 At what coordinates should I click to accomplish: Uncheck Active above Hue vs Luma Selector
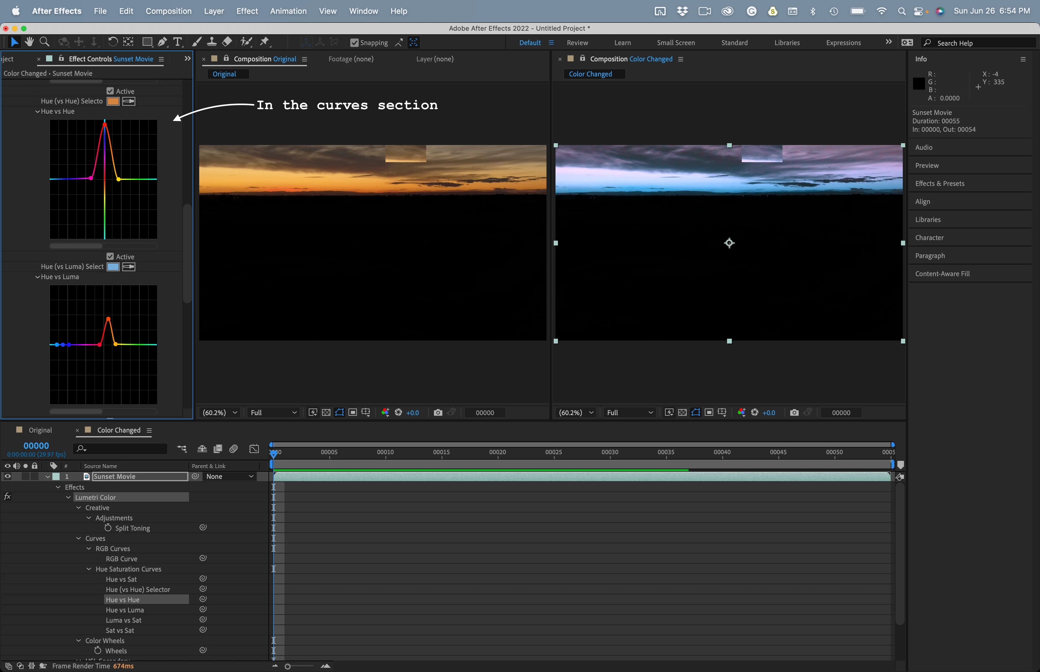point(110,257)
